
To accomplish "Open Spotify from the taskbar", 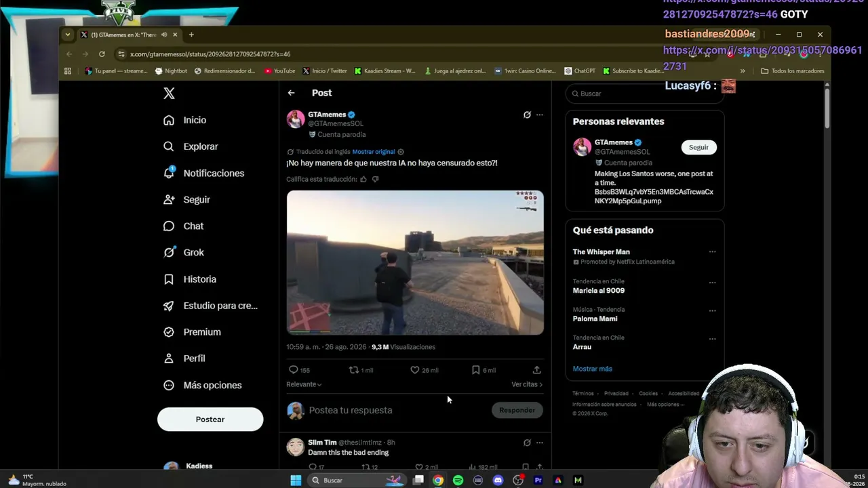I will [x=458, y=481].
